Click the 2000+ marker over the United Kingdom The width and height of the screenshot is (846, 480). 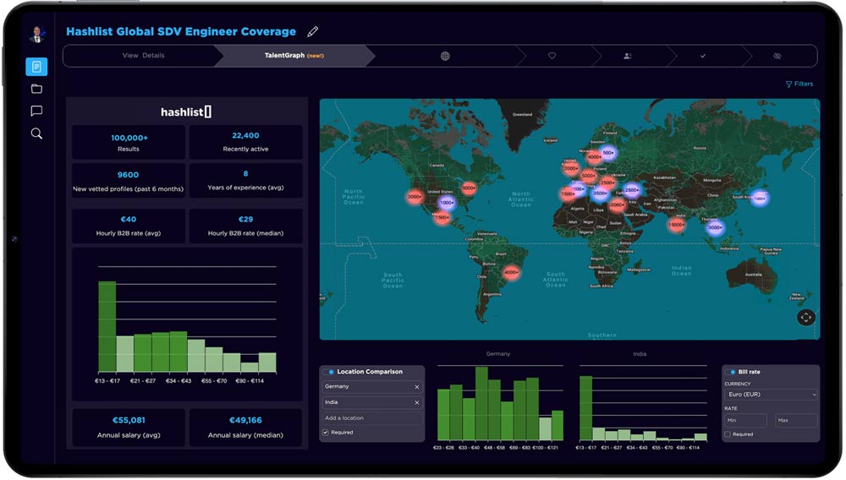[x=571, y=169]
